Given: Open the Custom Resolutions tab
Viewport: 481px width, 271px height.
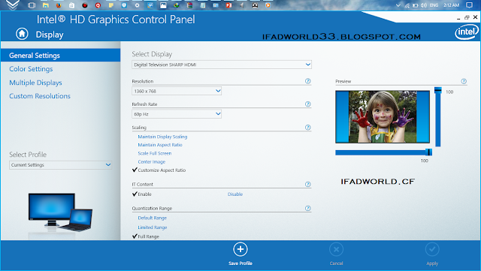Looking at the screenshot, I should point(40,96).
